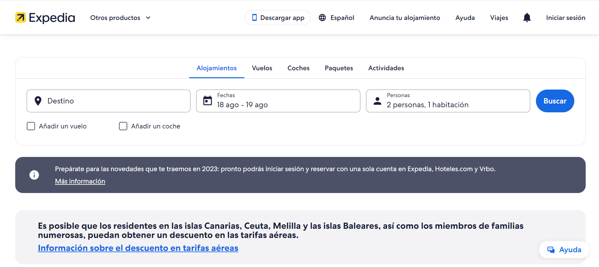599x268 pixels.
Task: Switch to the Coches tab
Action: click(299, 68)
